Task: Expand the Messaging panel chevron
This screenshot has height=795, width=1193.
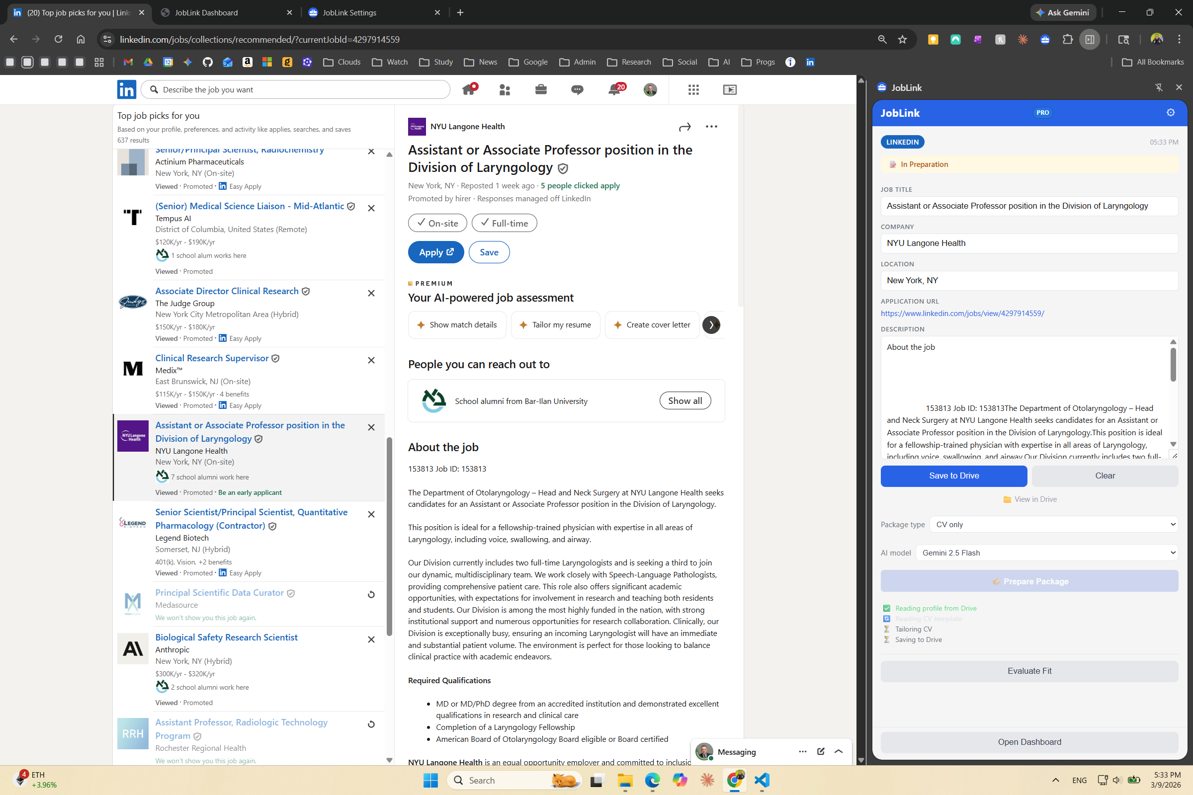Action: point(839,752)
